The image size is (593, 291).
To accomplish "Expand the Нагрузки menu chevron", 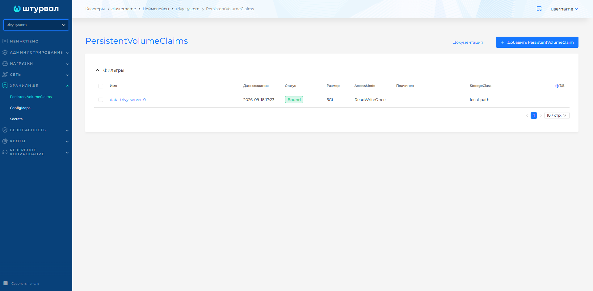I will (67, 64).
